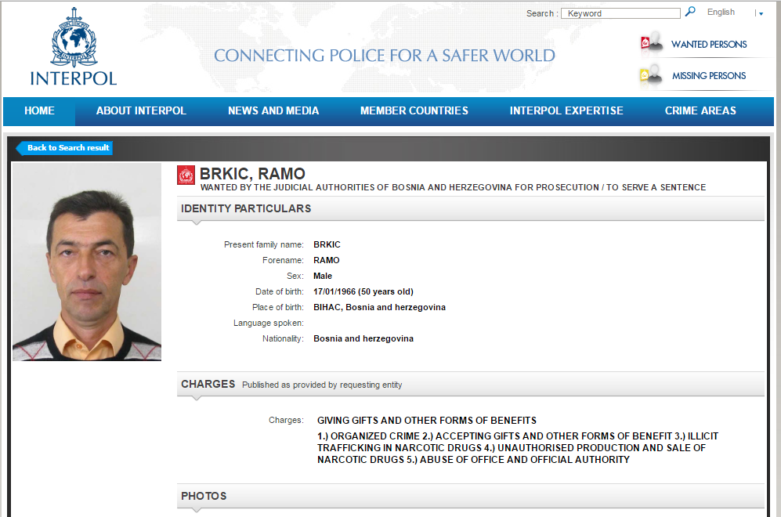Open the About Interpol menu

point(141,111)
